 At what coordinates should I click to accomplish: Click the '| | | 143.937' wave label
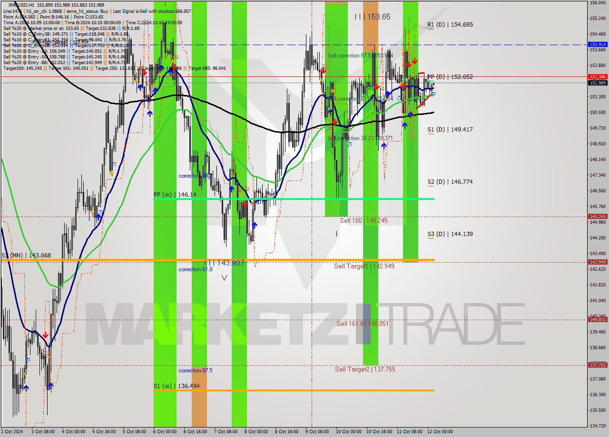pyautogui.click(x=224, y=263)
